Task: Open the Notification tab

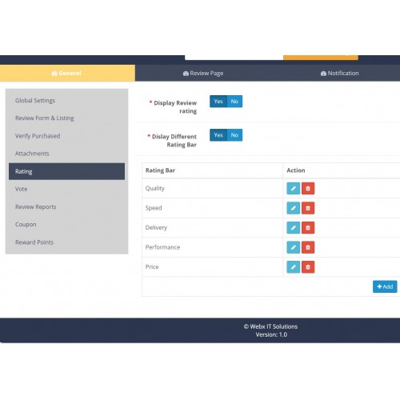Action: 339,73
